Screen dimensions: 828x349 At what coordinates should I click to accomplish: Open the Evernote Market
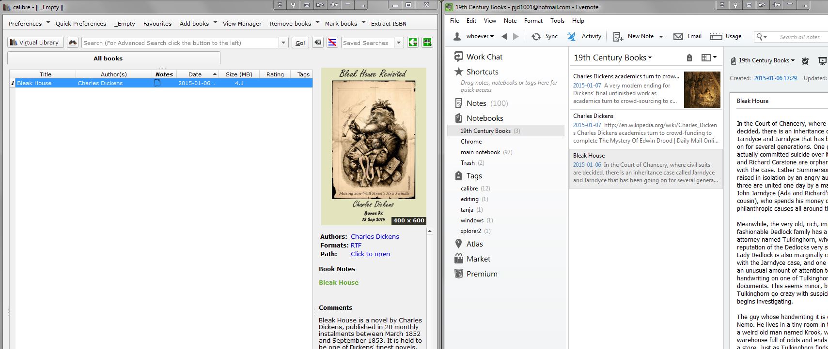coord(472,259)
